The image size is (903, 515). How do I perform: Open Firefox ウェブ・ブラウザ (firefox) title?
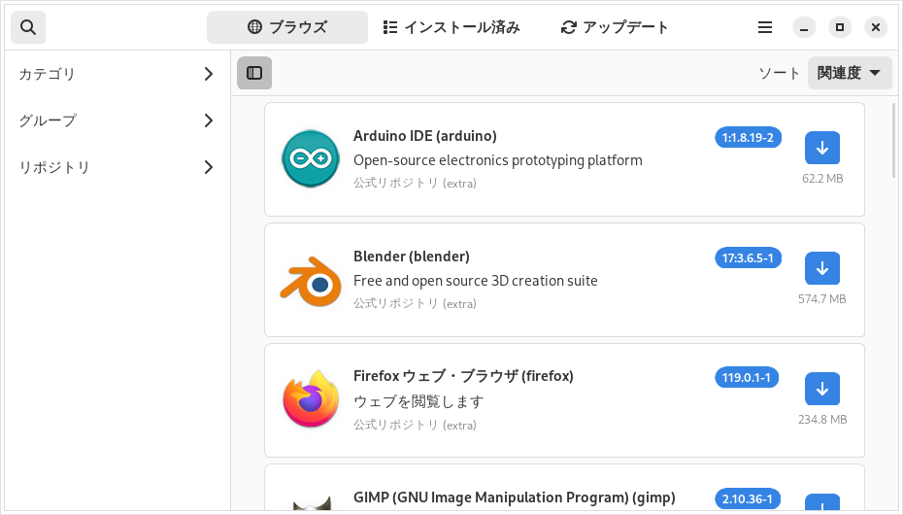tap(463, 376)
